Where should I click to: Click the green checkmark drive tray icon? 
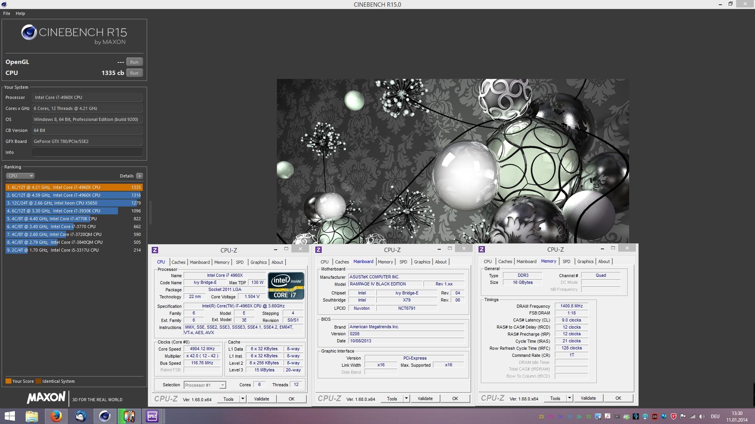tap(626, 417)
